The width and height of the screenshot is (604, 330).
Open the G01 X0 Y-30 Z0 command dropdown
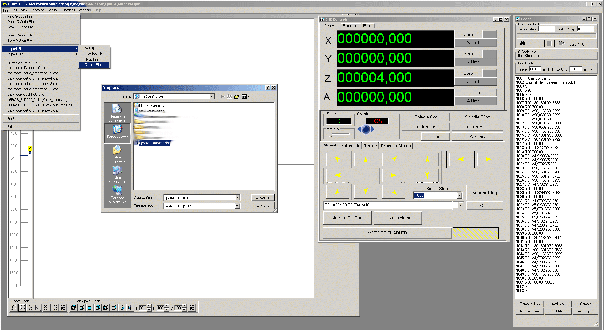pos(461,205)
